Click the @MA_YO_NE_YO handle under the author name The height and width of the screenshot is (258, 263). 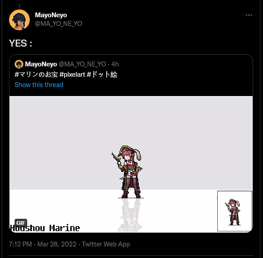click(58, 23)
